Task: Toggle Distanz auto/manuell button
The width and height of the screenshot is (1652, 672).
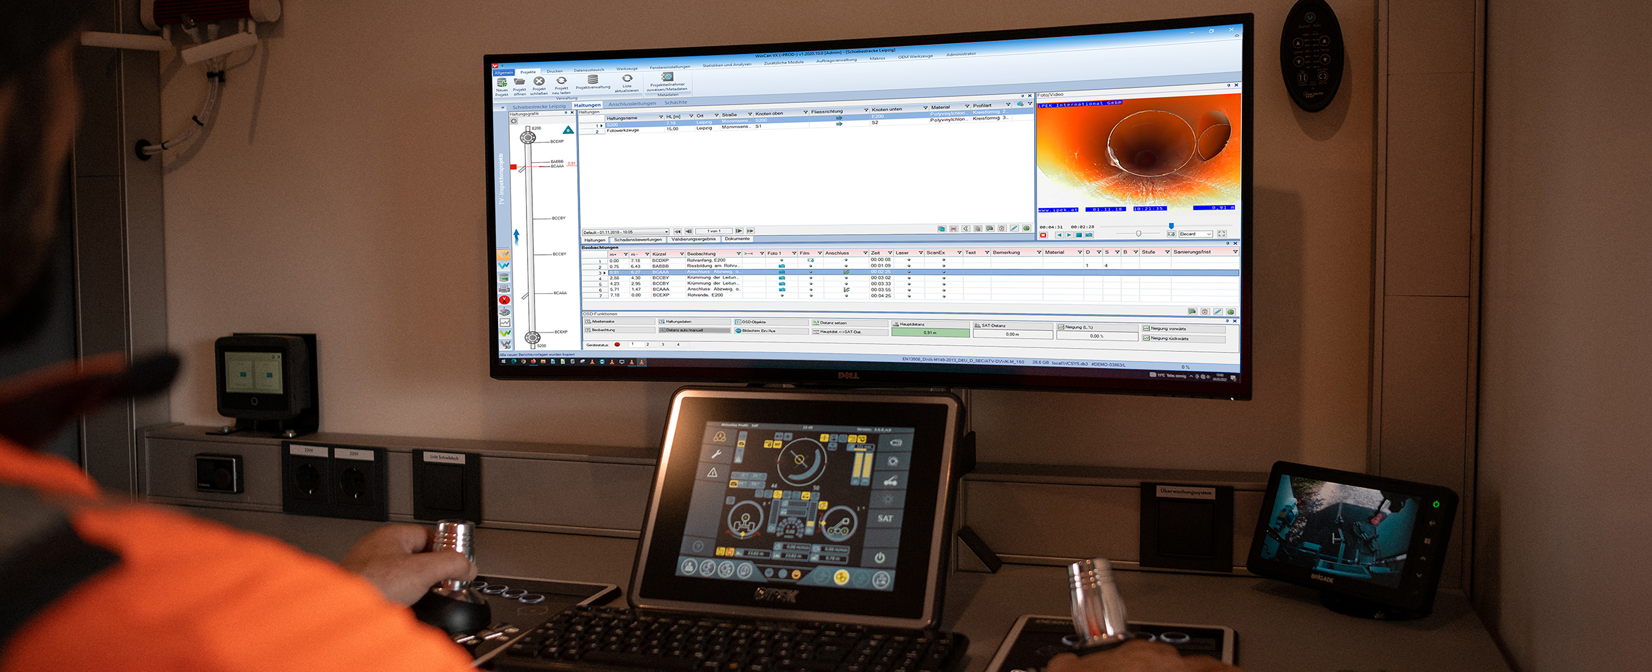Action: pyautogui.click(x=695, y=330)
